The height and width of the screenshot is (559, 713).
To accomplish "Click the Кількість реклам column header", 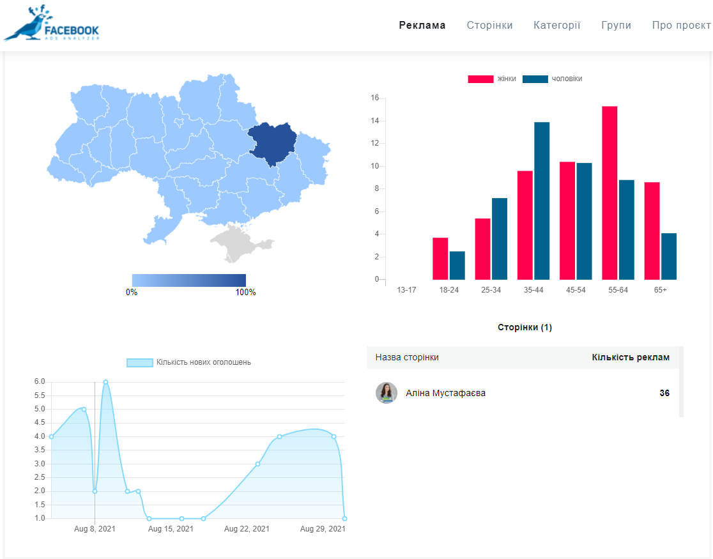I will [631, 358].
